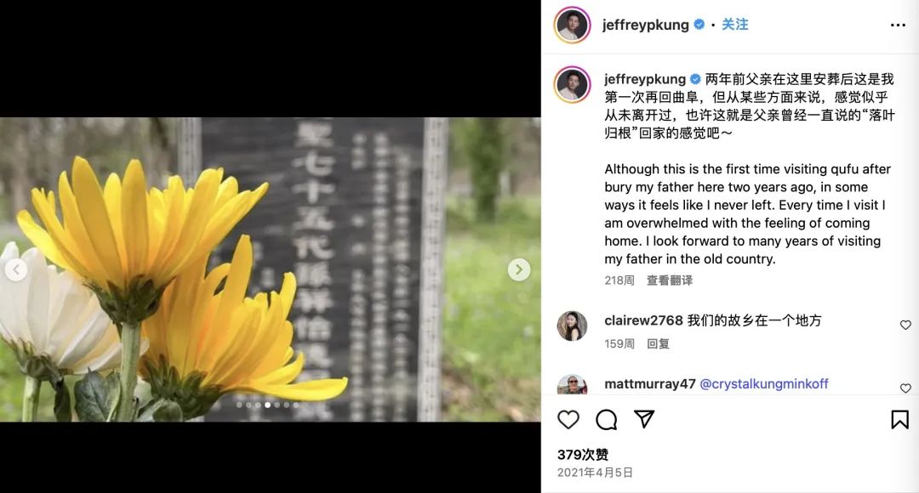Go to previous photo with left arrow
Image resolution: width=919 pixels, height=493 pixels.
click(16, 269)
